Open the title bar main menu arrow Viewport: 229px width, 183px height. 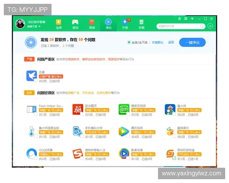pyautogui.click(x=192, y=19)
